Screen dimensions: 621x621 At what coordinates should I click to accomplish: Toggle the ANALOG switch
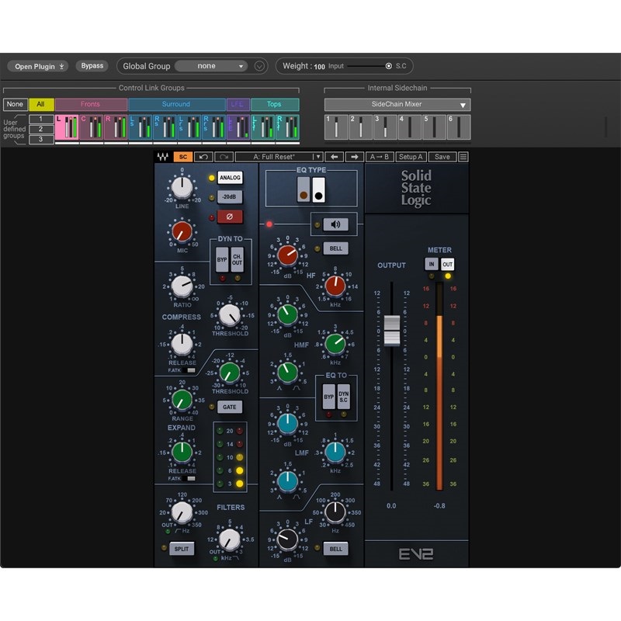pos(230,178)
